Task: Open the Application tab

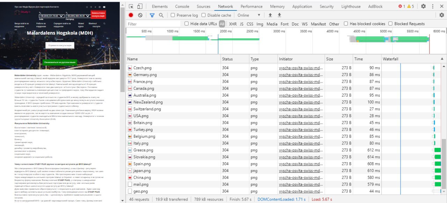Action: click(x=302, y=6)
